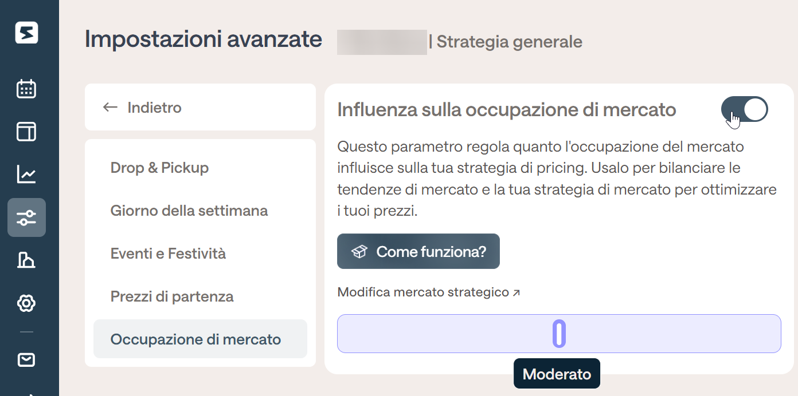798x396 pixels.
Task: Click the building chart sidebar icon
Action: (26, 260)
